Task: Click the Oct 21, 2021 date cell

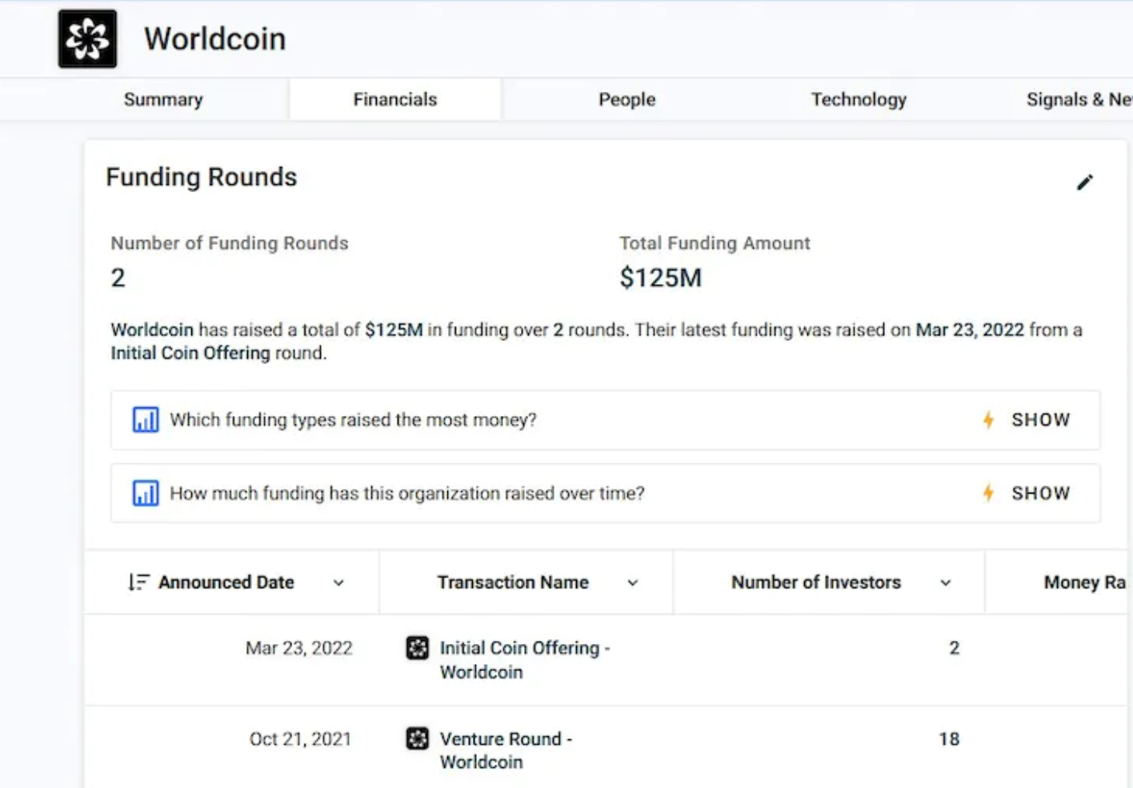Action: pyautogui.click(x=300, y=739)
